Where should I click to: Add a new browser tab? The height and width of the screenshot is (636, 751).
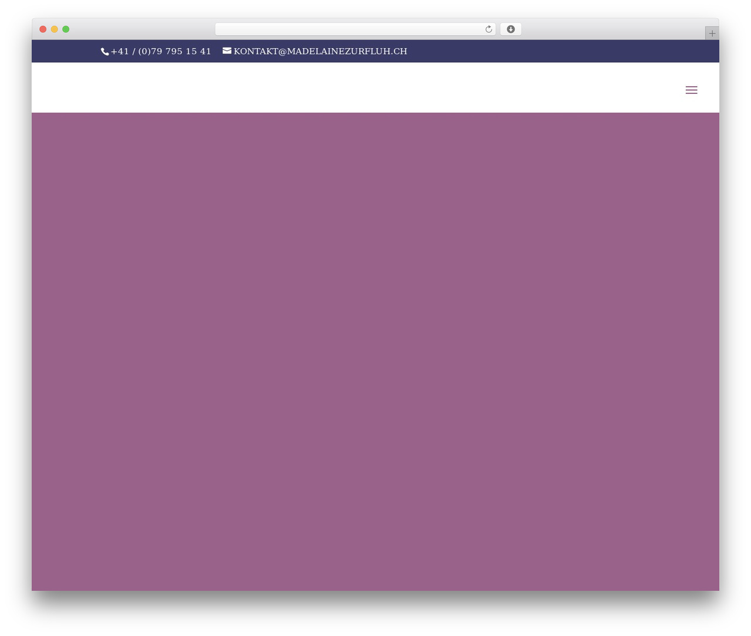(x=712, y=33)
